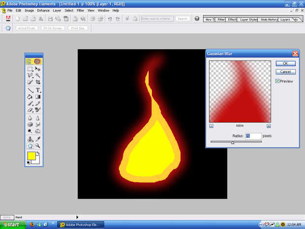Open the Window menu

click(x=103, y=10)
